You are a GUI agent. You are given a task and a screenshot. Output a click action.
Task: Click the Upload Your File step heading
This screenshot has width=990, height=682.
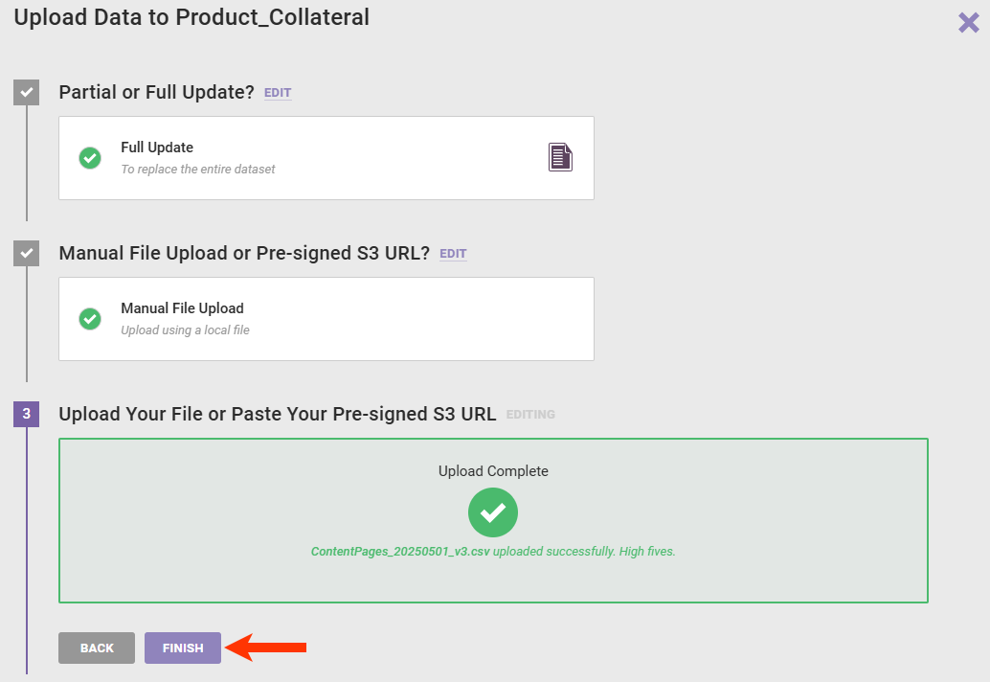click(x=278, y=415)
